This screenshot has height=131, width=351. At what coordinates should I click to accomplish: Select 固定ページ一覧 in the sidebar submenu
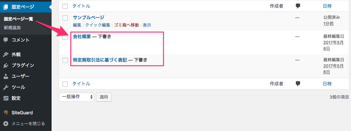point(19,19)
